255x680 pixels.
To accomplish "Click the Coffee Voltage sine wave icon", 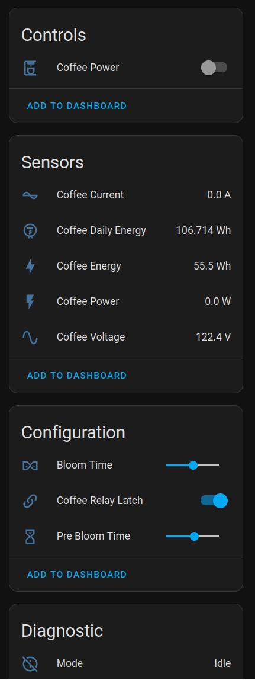I will tap(30, 338).
